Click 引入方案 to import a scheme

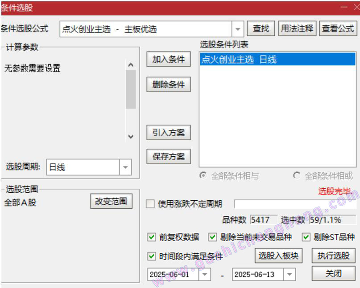click(x=169, y=133)
